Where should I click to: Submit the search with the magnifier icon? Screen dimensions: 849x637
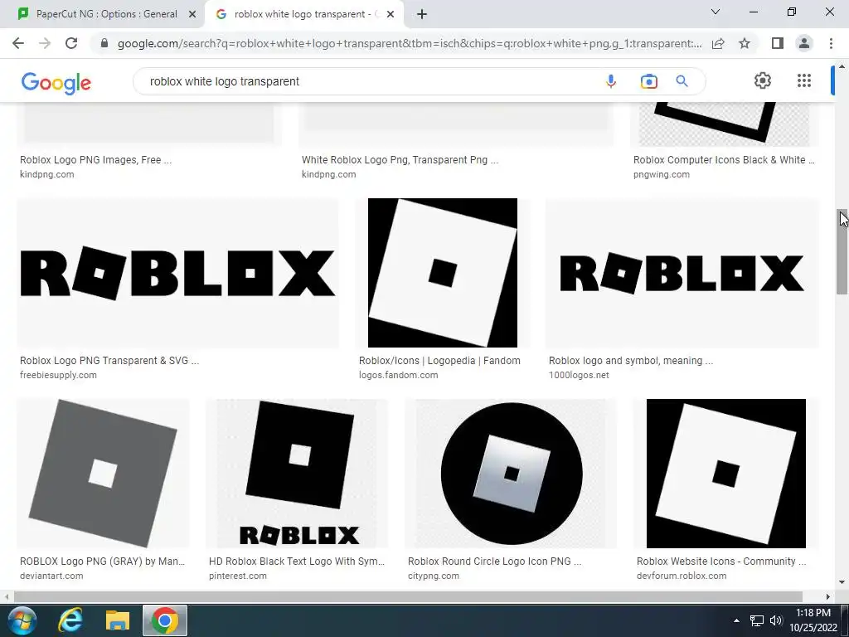click(682, 81)
